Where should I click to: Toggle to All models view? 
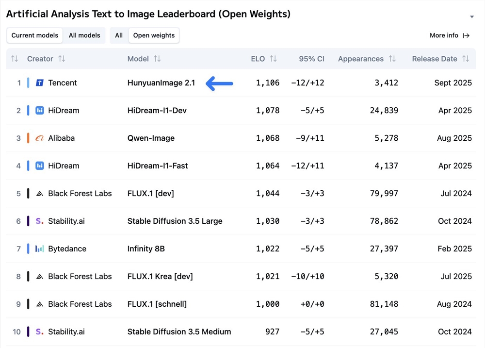click(84, 35)
